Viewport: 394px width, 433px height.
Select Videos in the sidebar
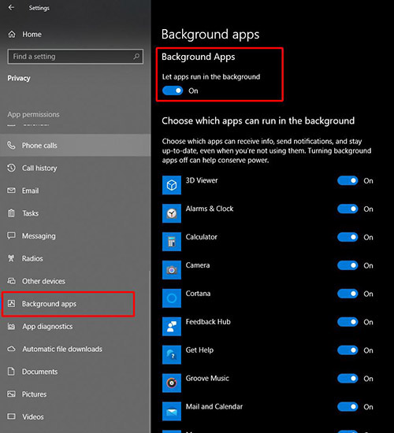75,416
